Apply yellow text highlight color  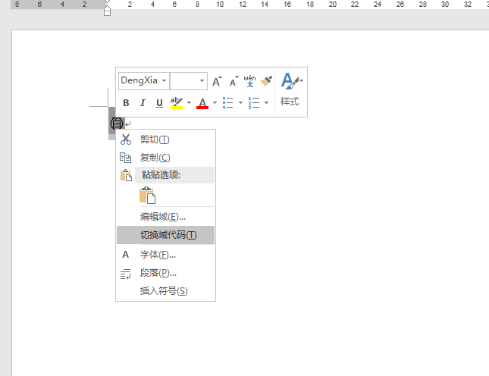coord(177,103)
